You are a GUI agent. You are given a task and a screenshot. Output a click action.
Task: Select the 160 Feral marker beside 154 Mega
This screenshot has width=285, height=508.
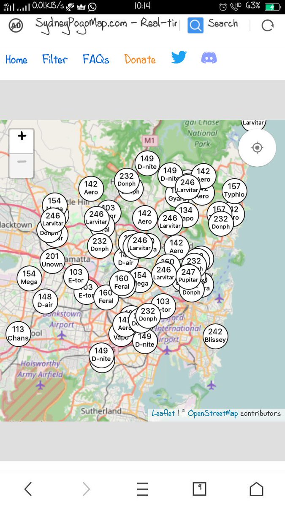coord(122,283)
